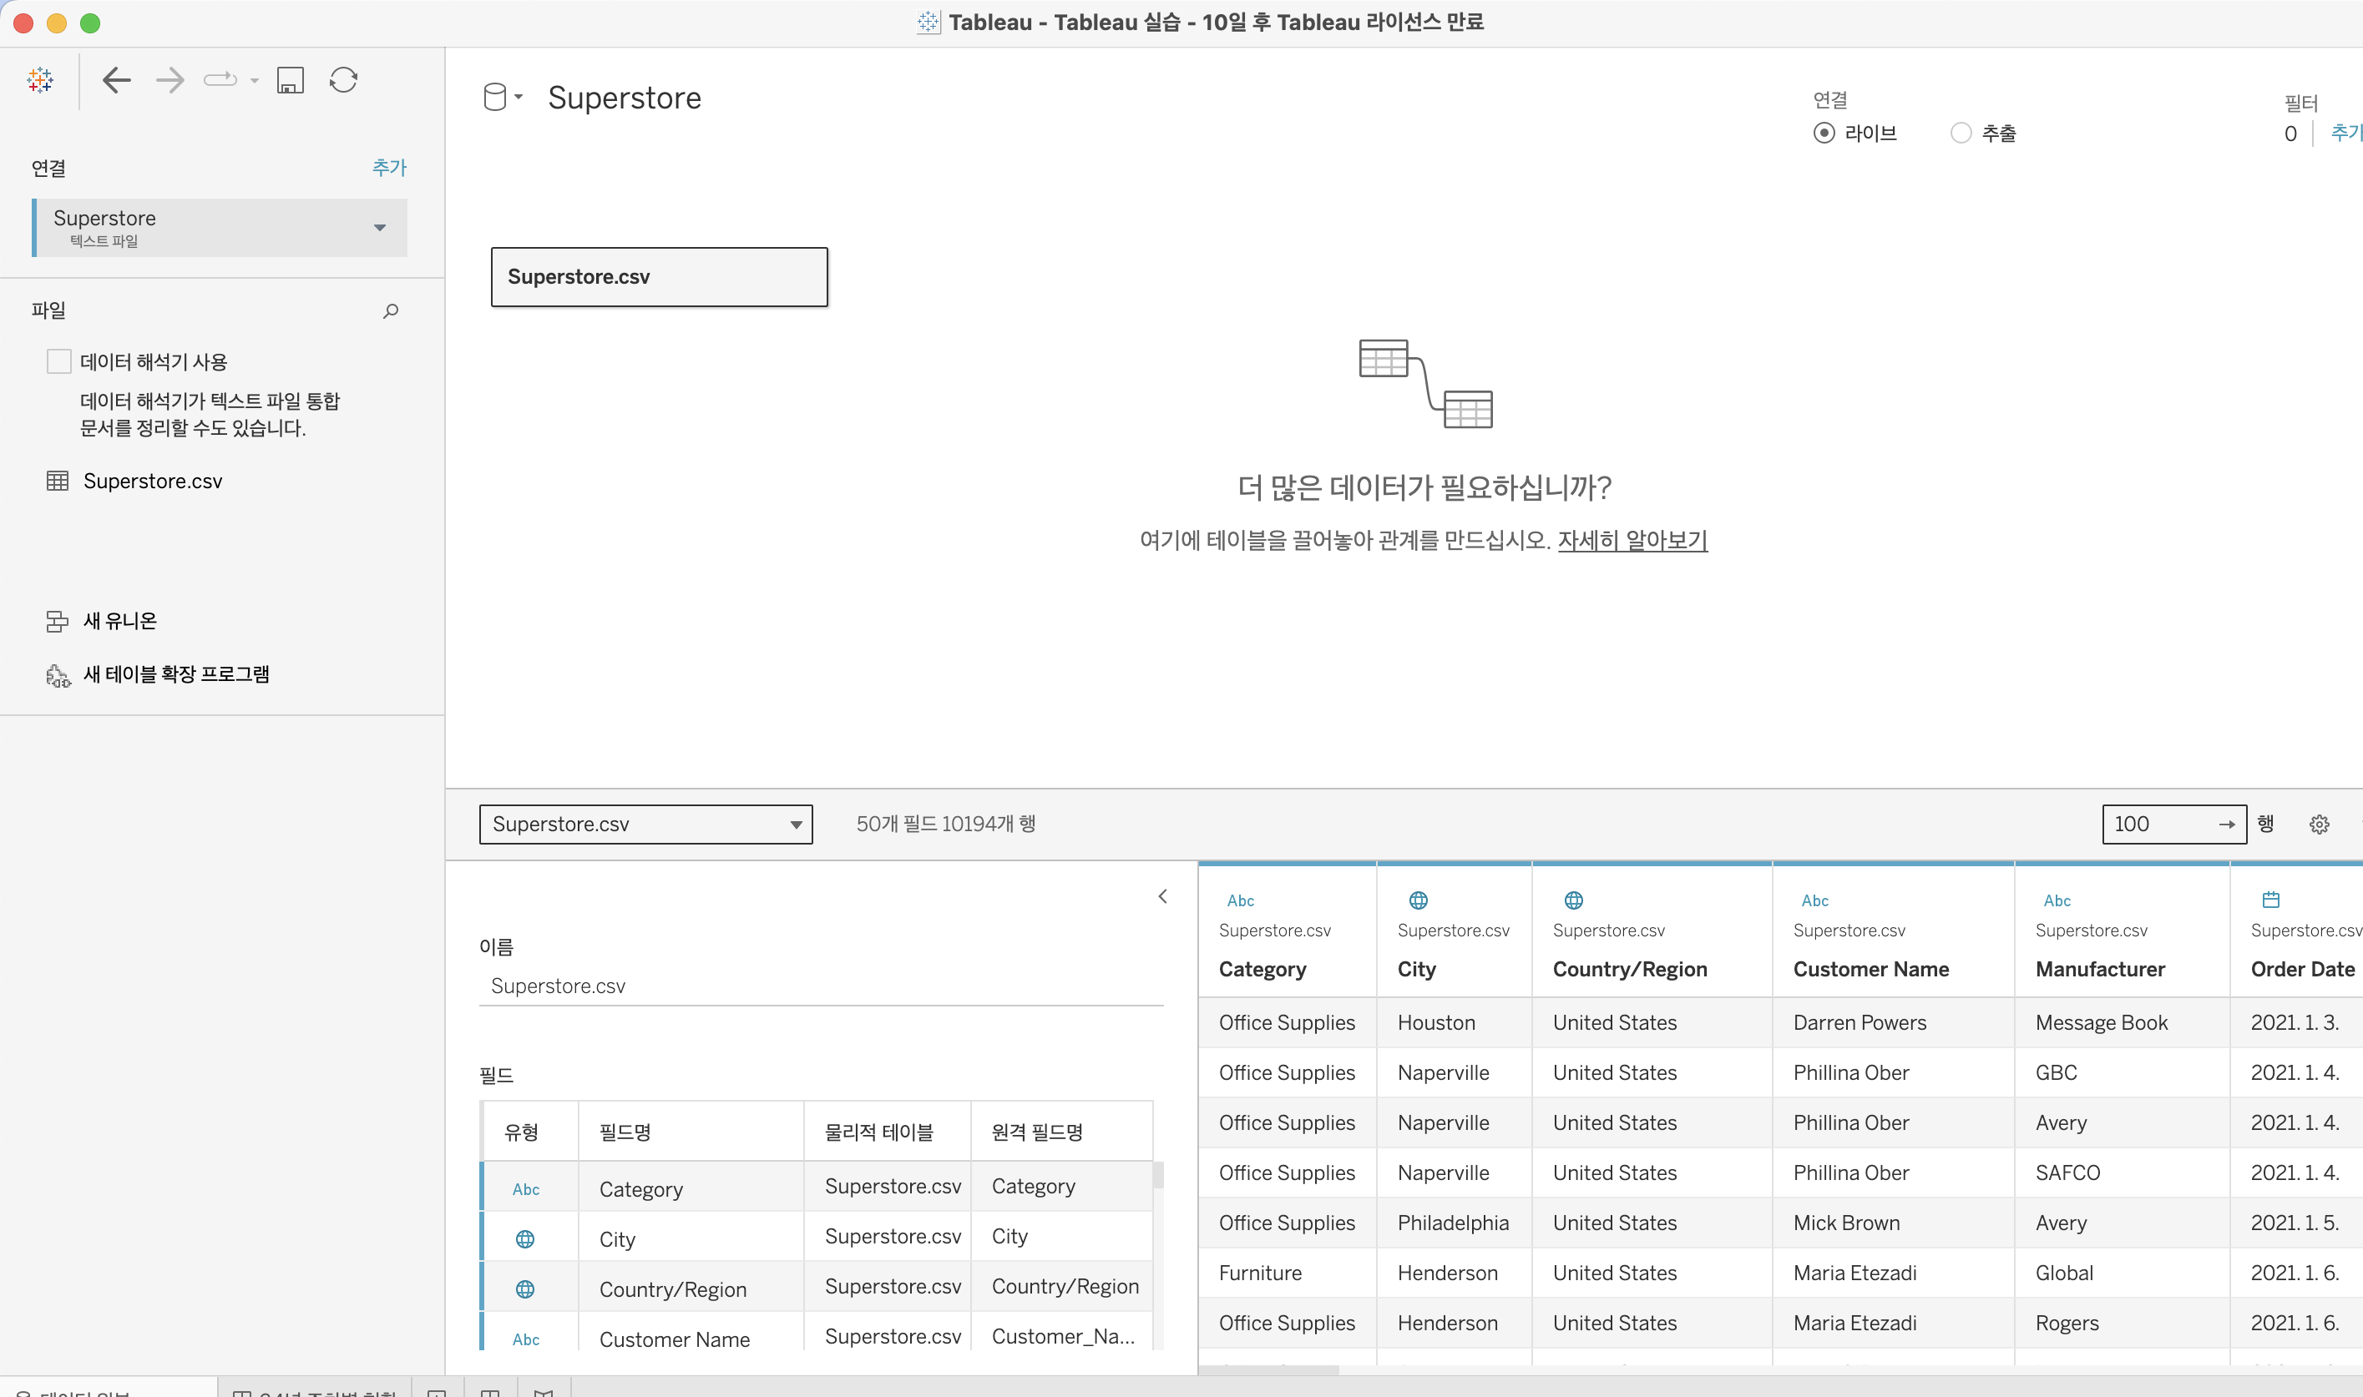Click the Country/Region column header in data grid
The image size is (2363, 1397).
click(x=1629, y=970)
